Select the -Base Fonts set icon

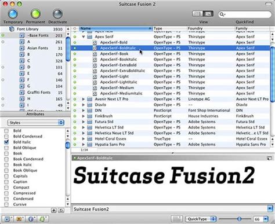pos(22,35)
